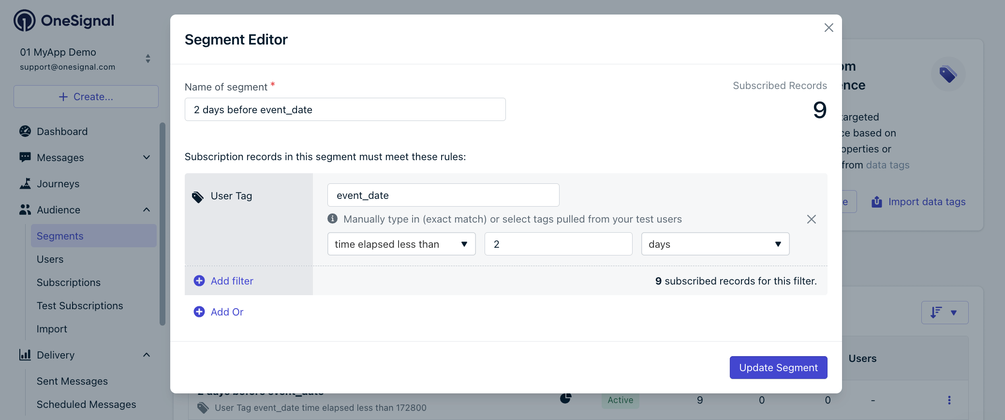
Task: Click the sidebar scrollbar
Action: [163, 224]
